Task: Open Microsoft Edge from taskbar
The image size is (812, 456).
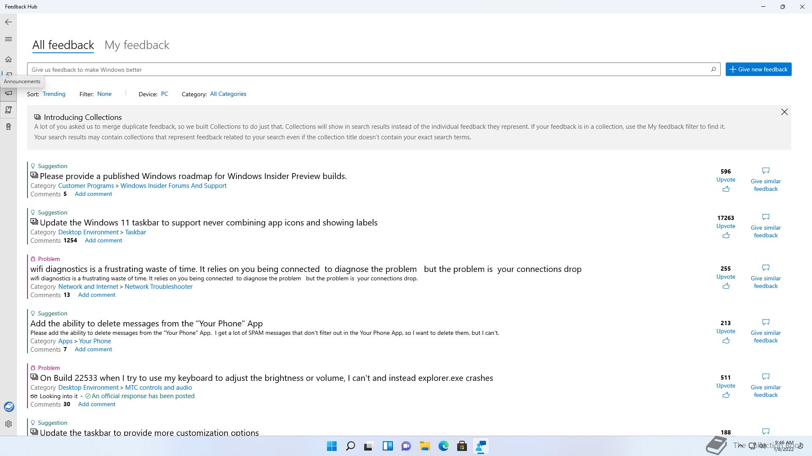Action: (443, 446)
